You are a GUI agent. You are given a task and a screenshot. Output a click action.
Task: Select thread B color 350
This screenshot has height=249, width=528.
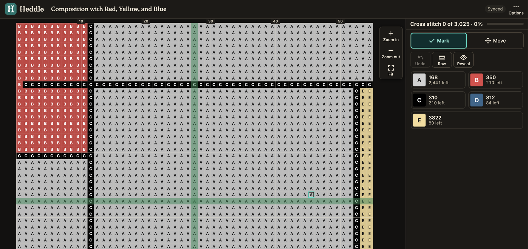click(x=495, y=80)
